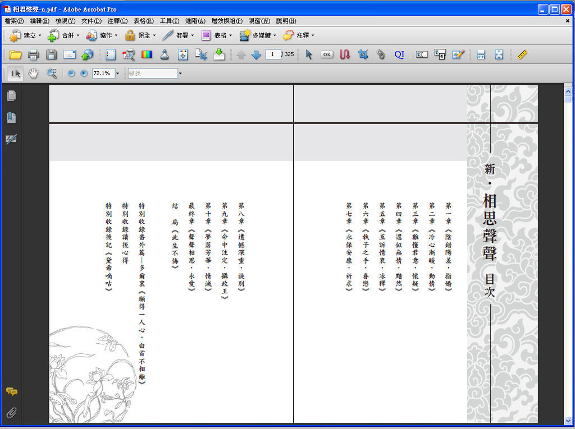Open the Comments panel speech bubble icon
This screenshot has height=429, width=575.
[11, 391]
